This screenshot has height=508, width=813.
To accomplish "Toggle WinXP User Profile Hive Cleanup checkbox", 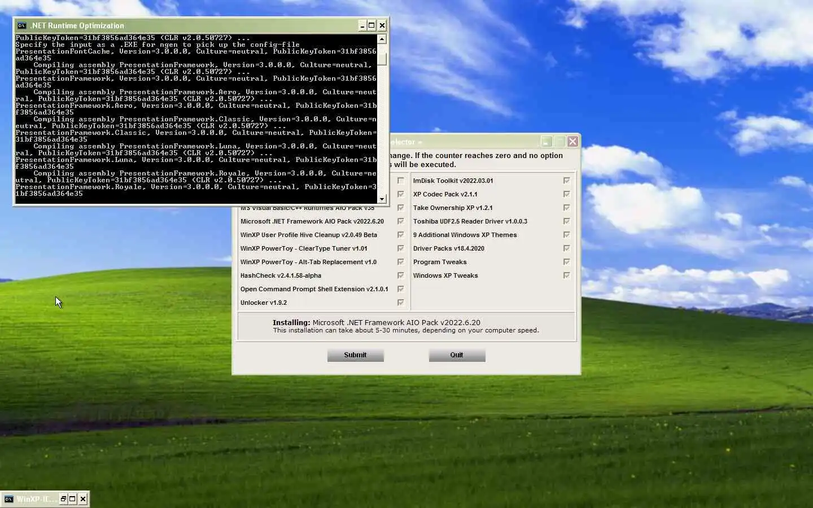I will pyautogui.click(x=401, y=235).
